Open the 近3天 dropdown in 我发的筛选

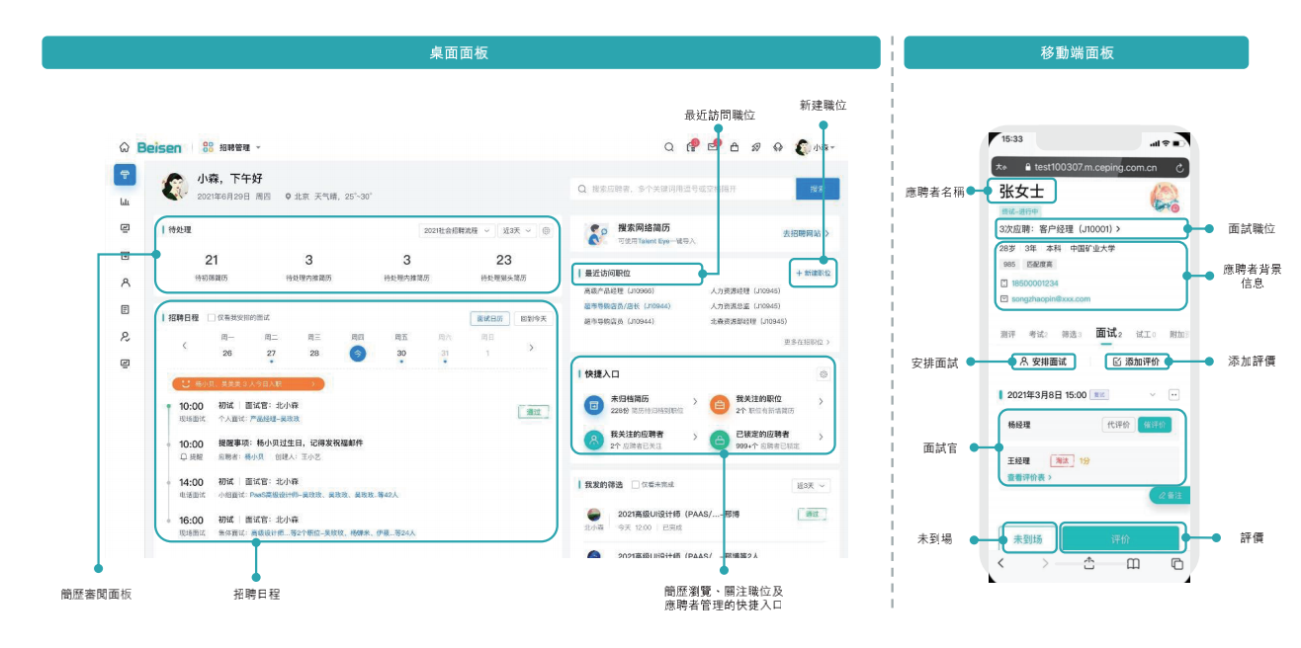click(811, 486)
